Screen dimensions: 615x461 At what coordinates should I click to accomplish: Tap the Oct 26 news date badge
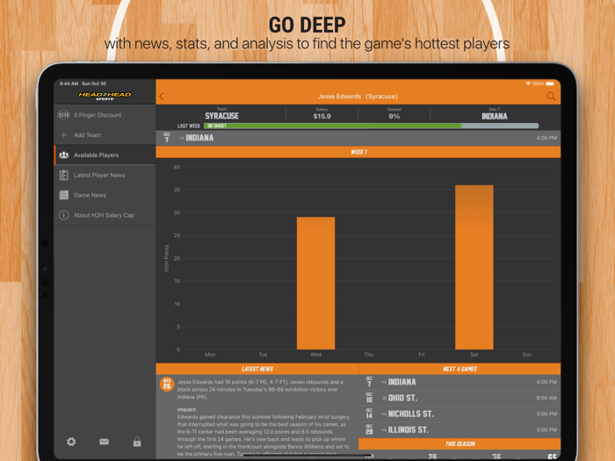pos(167,384)
